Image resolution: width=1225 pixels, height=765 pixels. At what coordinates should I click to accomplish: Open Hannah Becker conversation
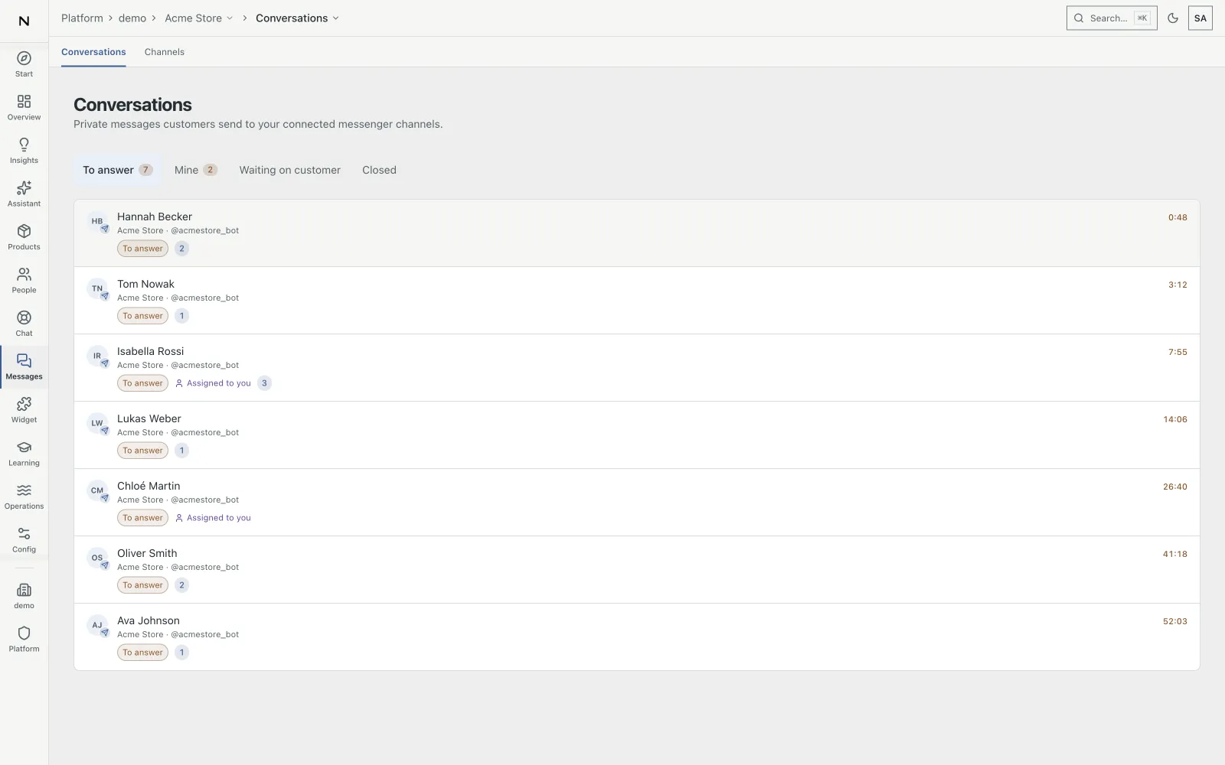coord(636,233)
